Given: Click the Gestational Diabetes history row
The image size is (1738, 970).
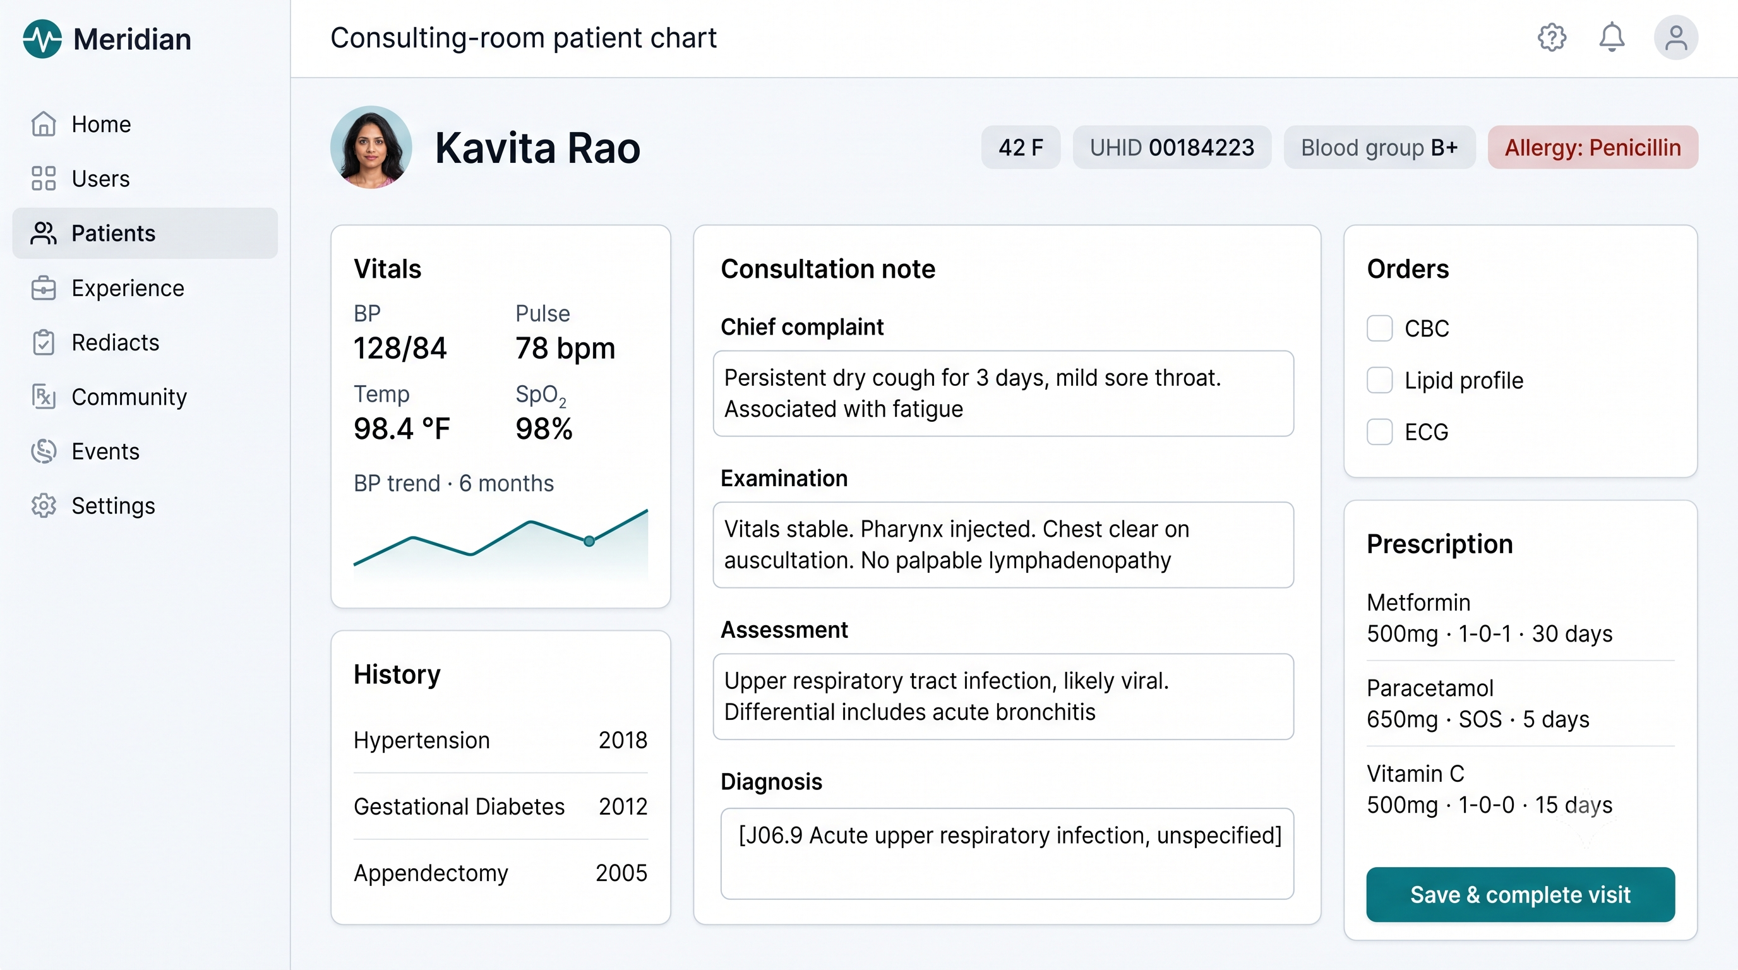Looking at the screenshot, I should click(x=501, y=807).
